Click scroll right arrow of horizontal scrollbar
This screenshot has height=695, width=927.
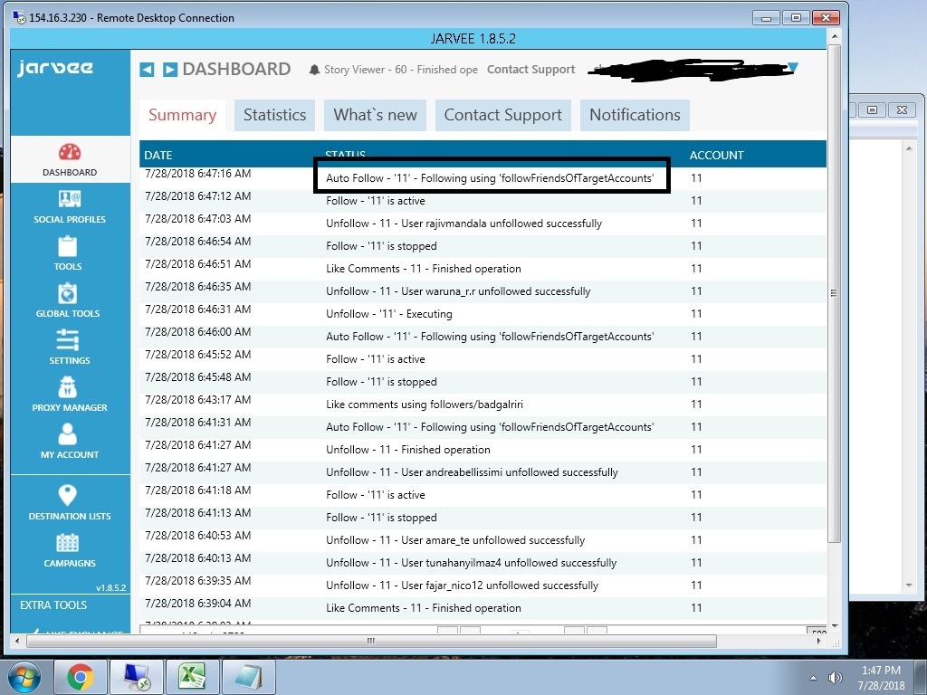click(x=819, y=642)
